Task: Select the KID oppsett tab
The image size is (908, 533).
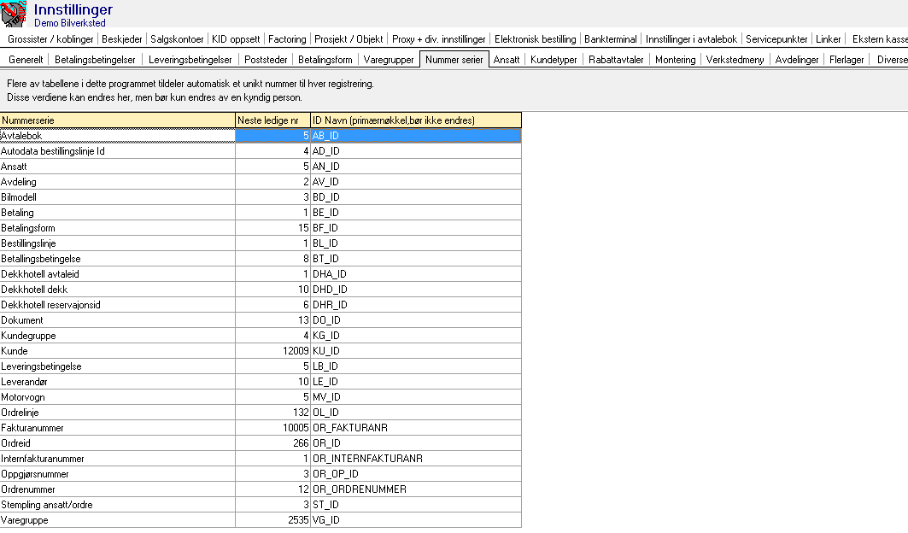Action: [236, 39]
